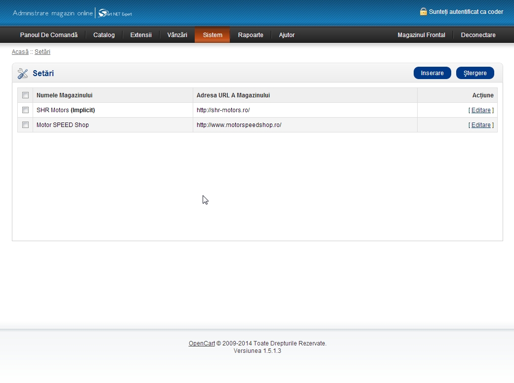Open the Ajutor menu
The image size is (514, 383).
click(x=287, y=35)
